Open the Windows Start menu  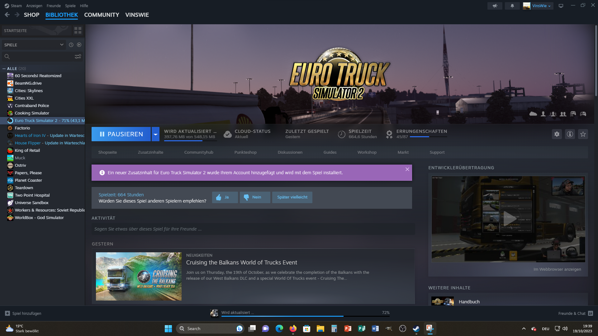[168, 329]
